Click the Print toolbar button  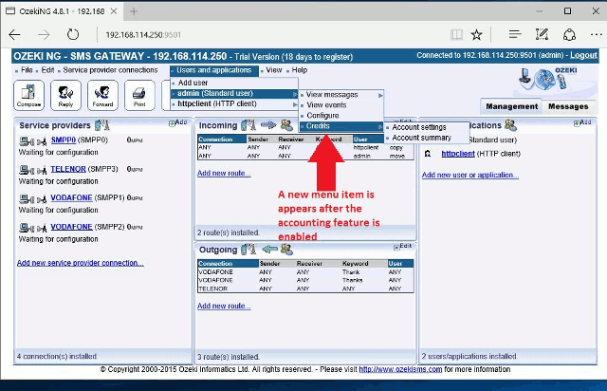click(x=139, y=95)
